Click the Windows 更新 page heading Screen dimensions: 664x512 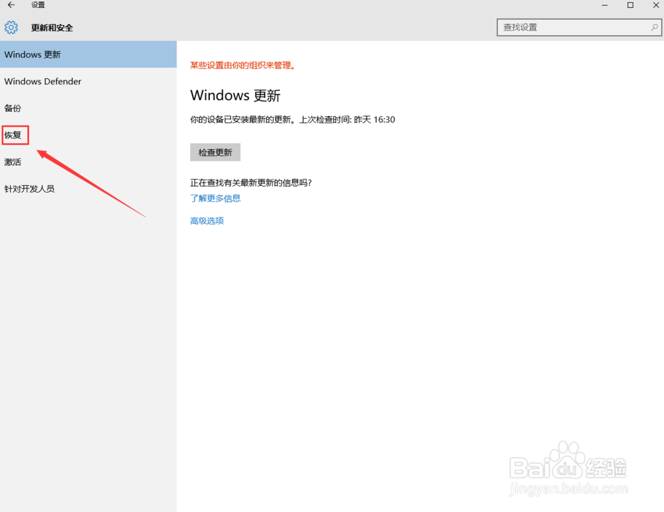[236, 96]
